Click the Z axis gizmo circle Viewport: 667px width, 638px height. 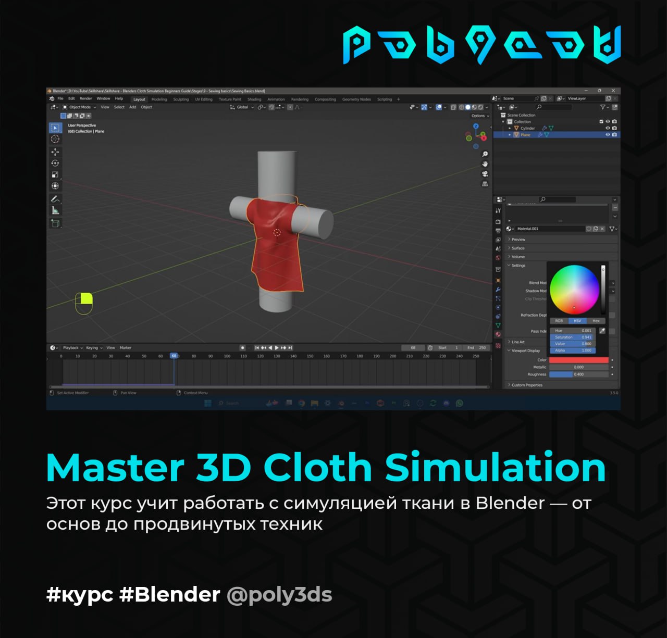pos(476,126)
